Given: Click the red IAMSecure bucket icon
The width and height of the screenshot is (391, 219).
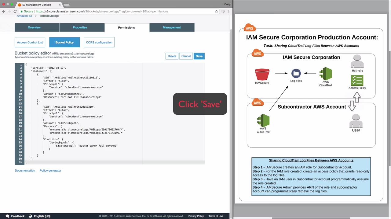Looking at the screenshot, I should pyautogui.click(x=262, y=75).
